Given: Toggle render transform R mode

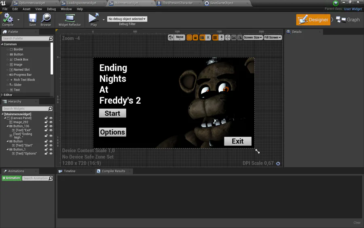Looking at the screenshot, I should 208,37.
